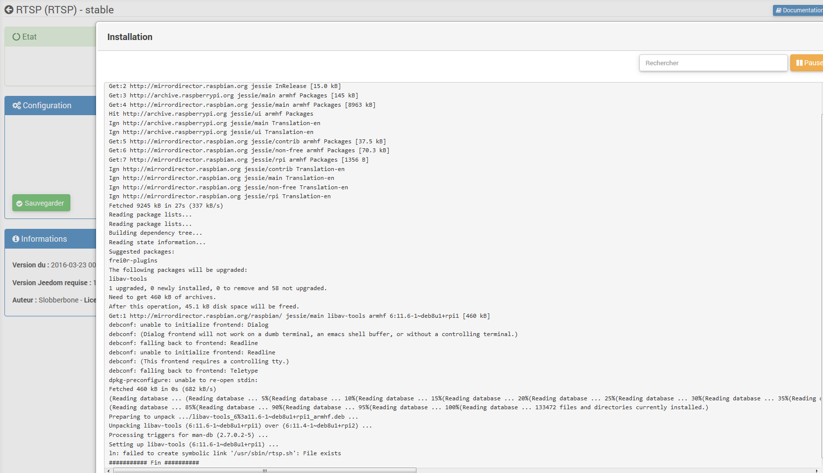Image resolution: width=823 pixels, height=473 pixels.
Task: Click the back arrow icon beside RTSP title
Action: [9, 10]
